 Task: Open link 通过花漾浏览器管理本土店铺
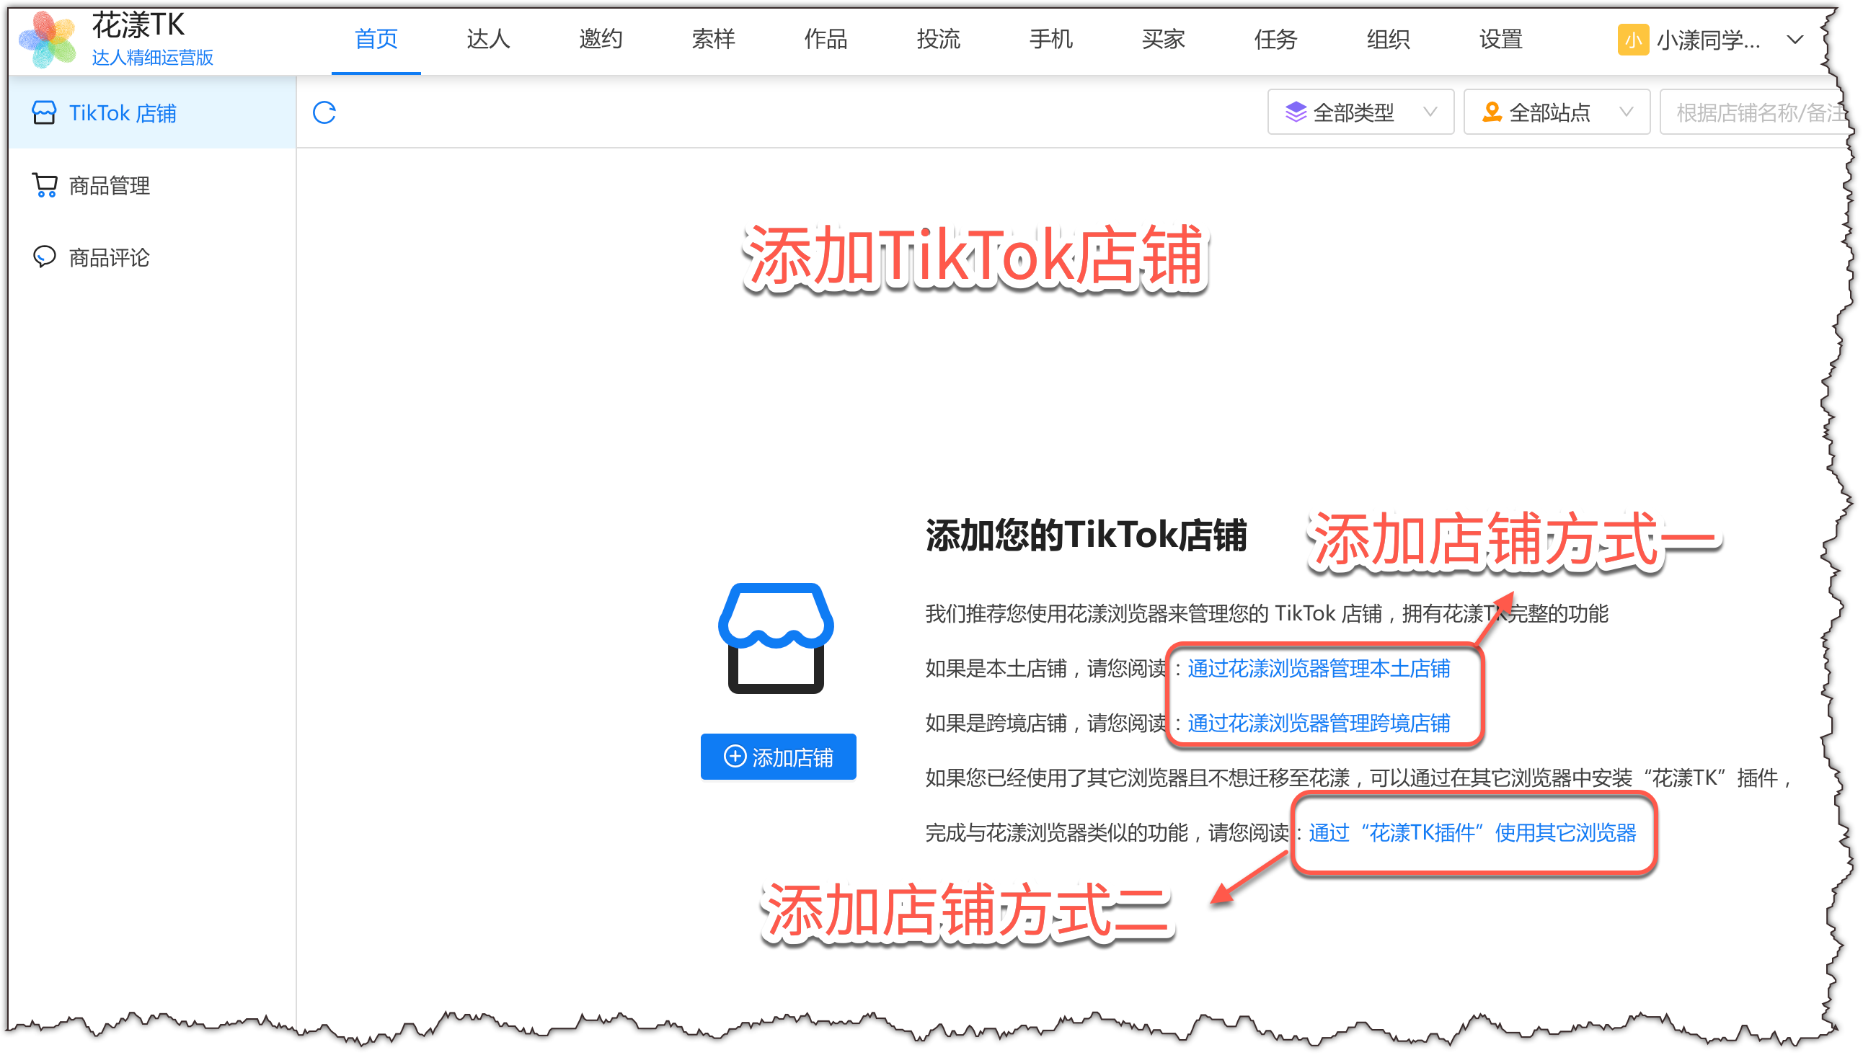click(x=1319, y=668)
